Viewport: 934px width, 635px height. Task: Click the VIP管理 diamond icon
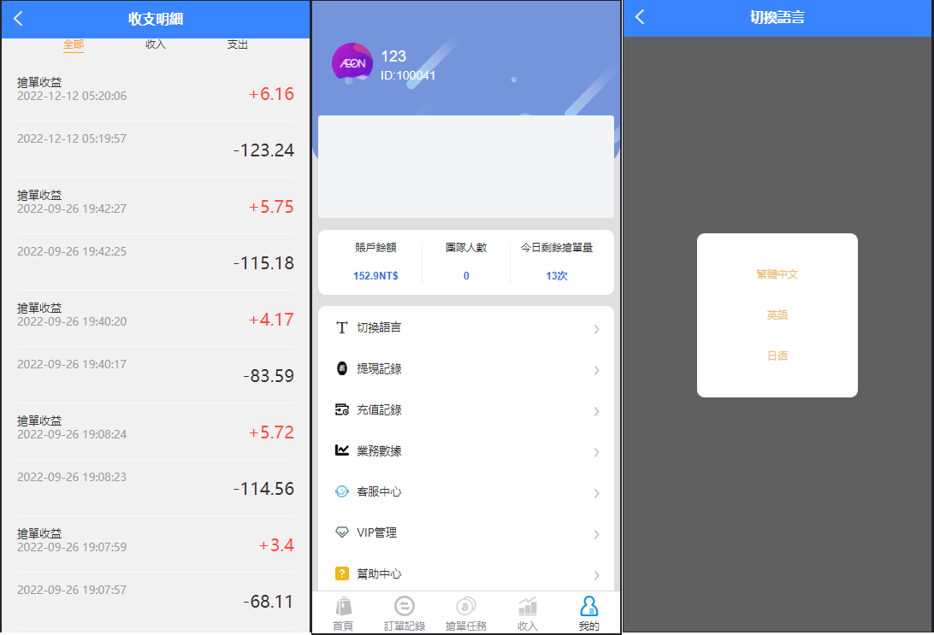[x=341, y=532]
